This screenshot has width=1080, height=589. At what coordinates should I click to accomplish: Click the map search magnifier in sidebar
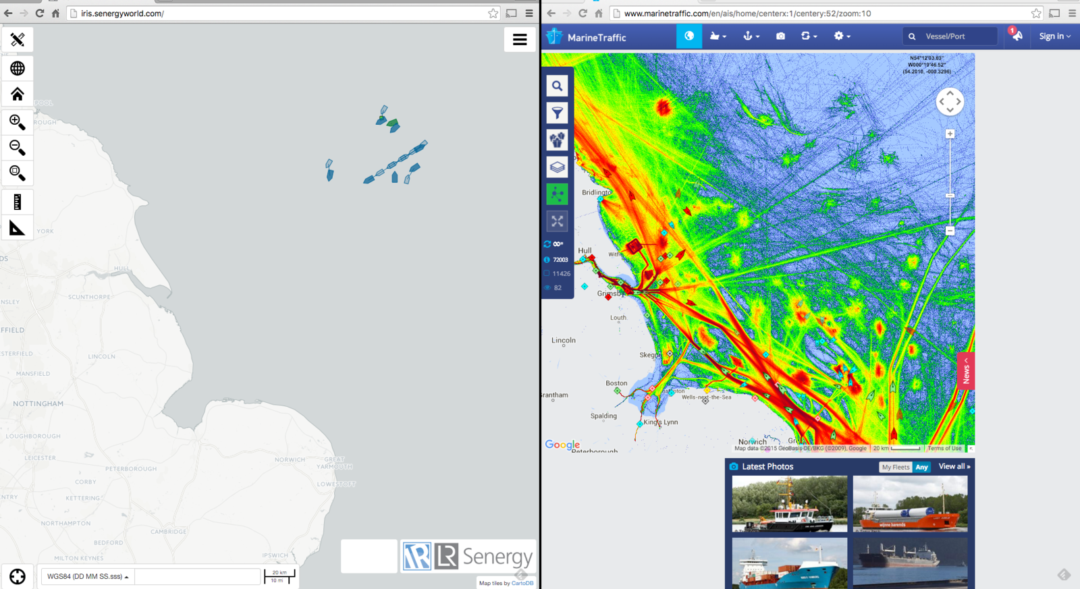coord(557,86)
